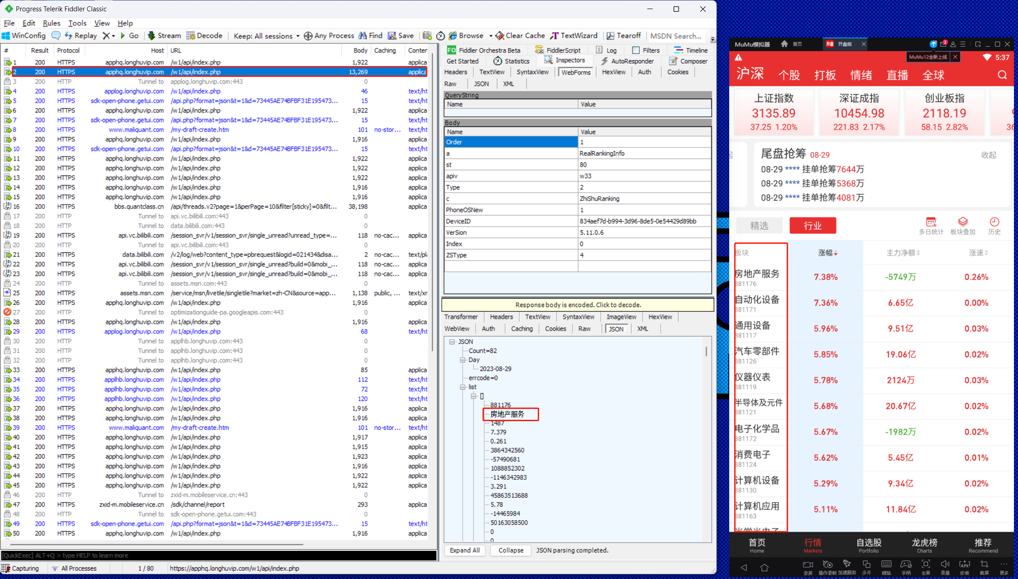The image size is (1018, 579).
Task: Click the timer stopwatch icon
Action: [440, 36]
